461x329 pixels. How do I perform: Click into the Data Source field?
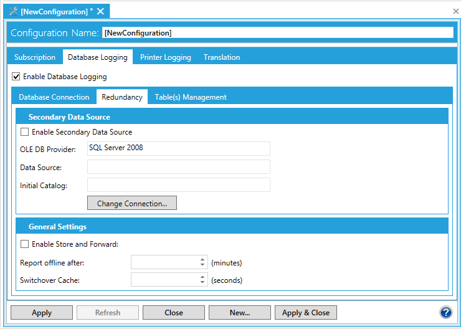coord(178,167)
